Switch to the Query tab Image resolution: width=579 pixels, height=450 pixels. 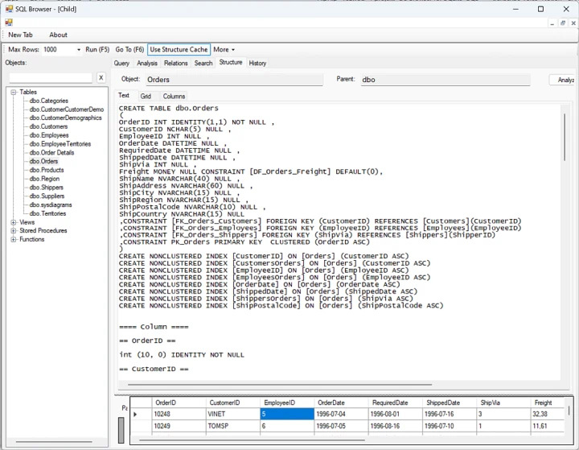tap(121, 64)
